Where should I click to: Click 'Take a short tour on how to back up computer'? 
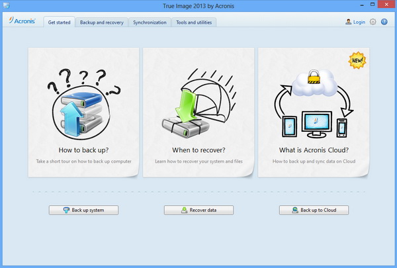[83, 161]
